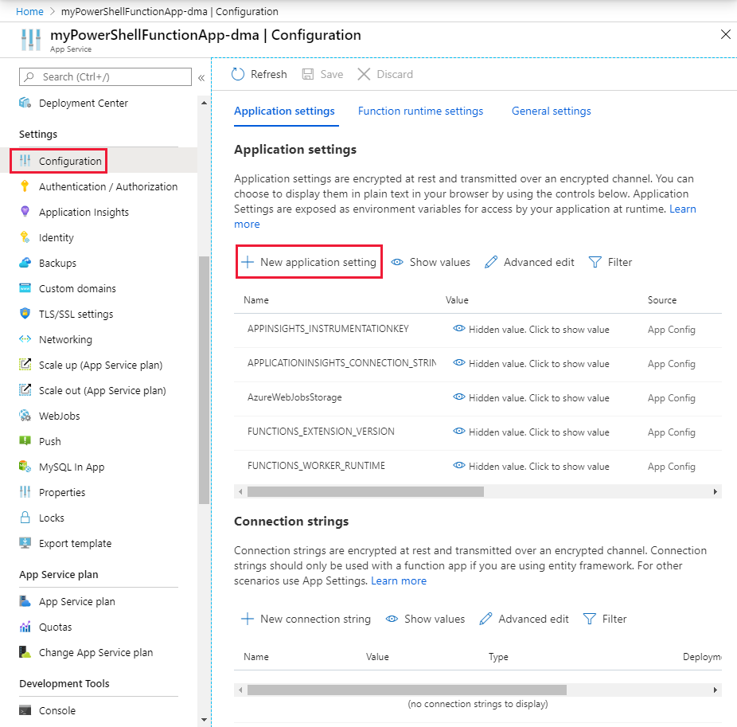
Task: Collapse the sidebar with double-chevron
Action: pyautogui.click(x=201, y=77)
